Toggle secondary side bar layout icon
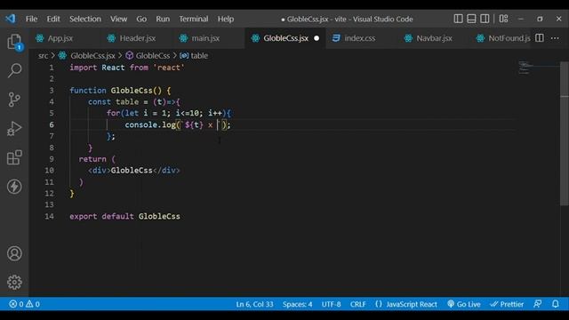Image resolution: width=569 pixels, height=320 pixels. pyautogui.click(x=485, y=19)
